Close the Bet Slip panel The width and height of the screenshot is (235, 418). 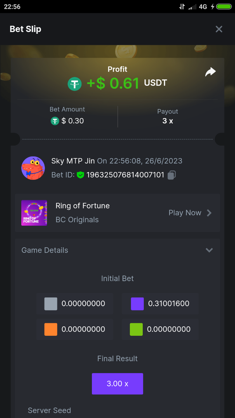point(219,29)
